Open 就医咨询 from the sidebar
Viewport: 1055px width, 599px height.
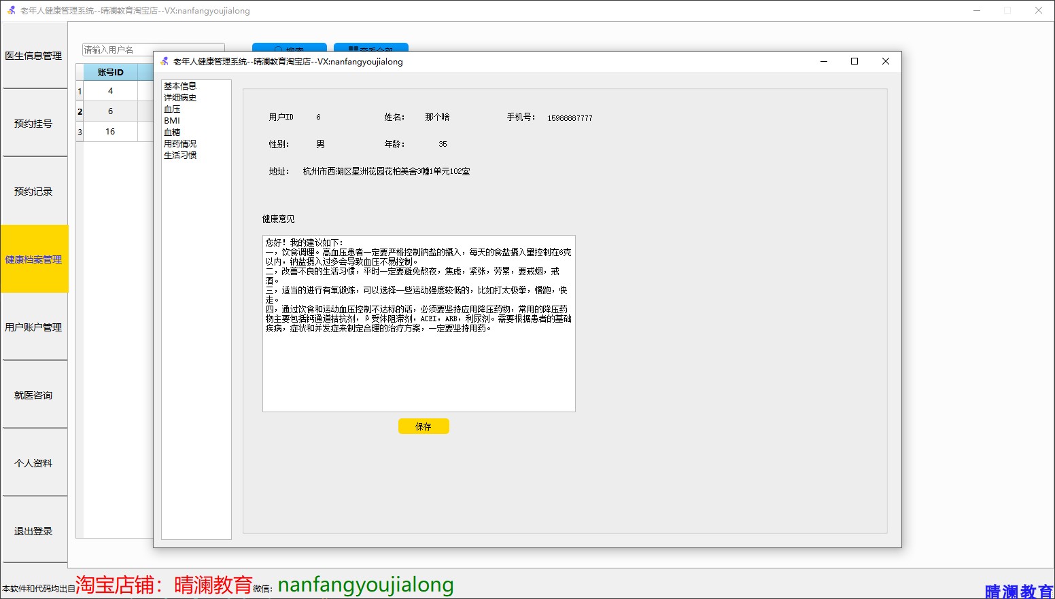[x=33, y=395]
